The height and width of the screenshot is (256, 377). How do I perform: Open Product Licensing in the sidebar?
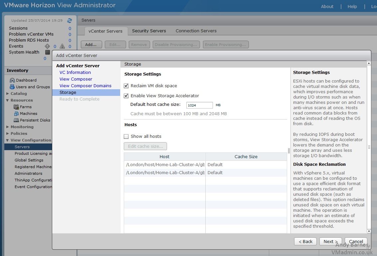click(33, 153)
